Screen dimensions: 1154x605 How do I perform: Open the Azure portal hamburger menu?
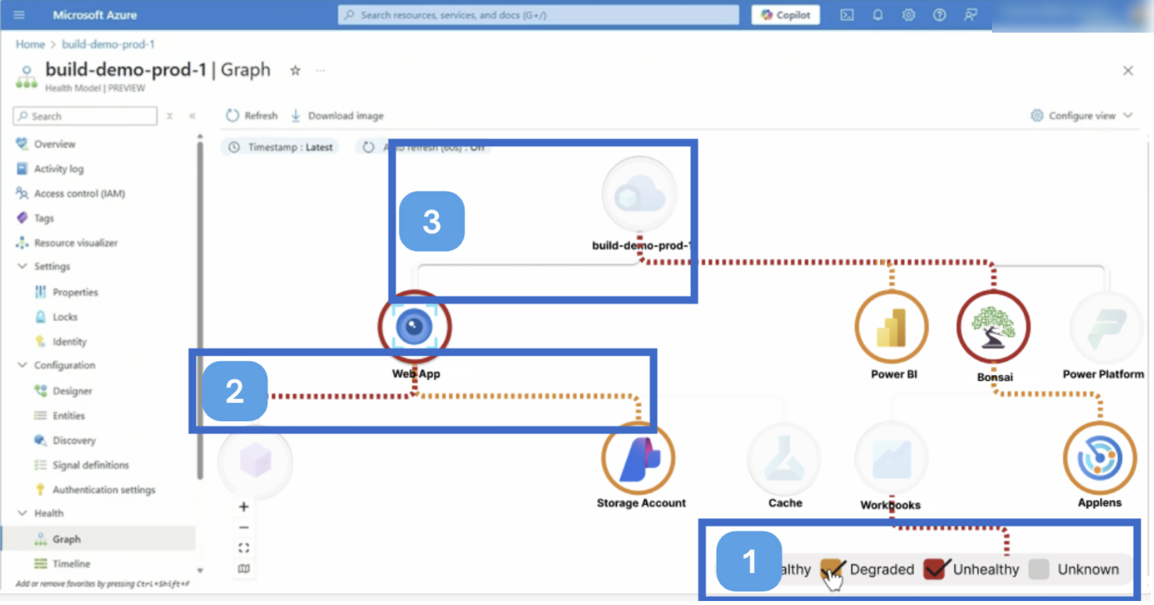19,15
